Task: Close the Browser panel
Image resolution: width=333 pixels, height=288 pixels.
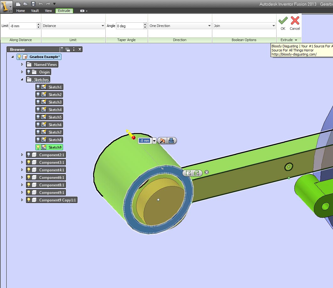Action: 80,49
